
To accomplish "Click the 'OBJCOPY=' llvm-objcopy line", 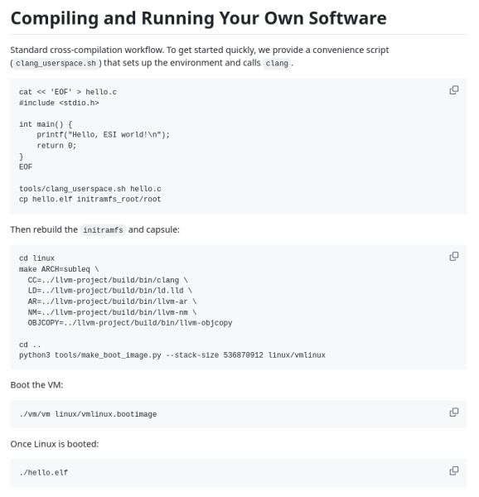I will coord(130,323).
